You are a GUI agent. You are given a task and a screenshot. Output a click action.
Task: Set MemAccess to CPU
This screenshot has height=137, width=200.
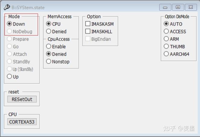49,24
